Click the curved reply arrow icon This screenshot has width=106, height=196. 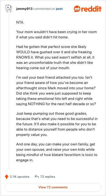(37, 176)
